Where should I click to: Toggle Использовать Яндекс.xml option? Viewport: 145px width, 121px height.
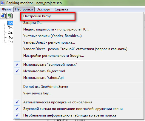point(78,71)
